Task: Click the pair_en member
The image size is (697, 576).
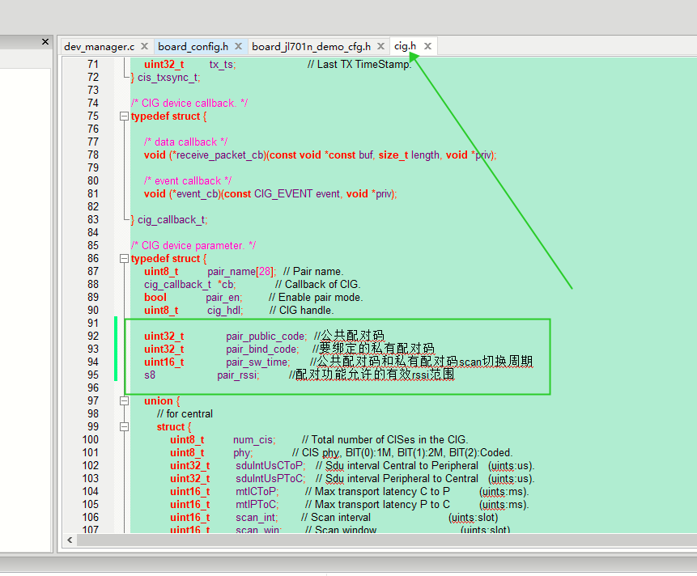Action: [x=223, y=298]
